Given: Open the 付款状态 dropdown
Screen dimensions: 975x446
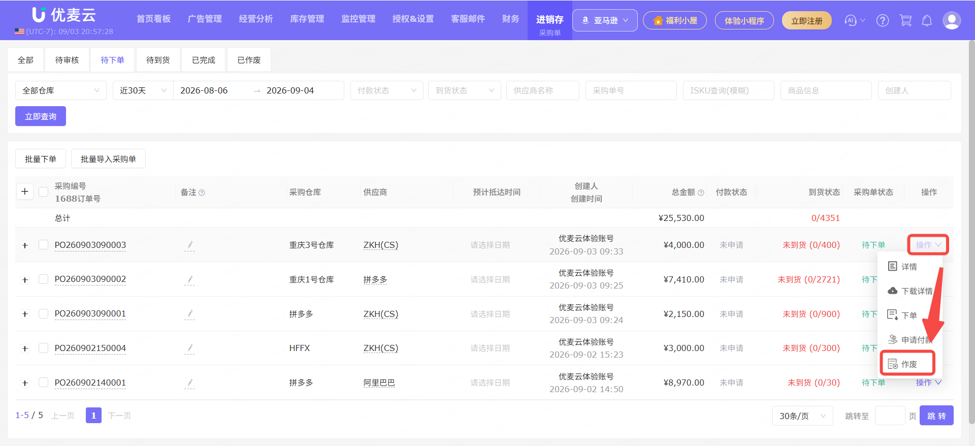Looking at the screenshot, I should click(387, 90).
